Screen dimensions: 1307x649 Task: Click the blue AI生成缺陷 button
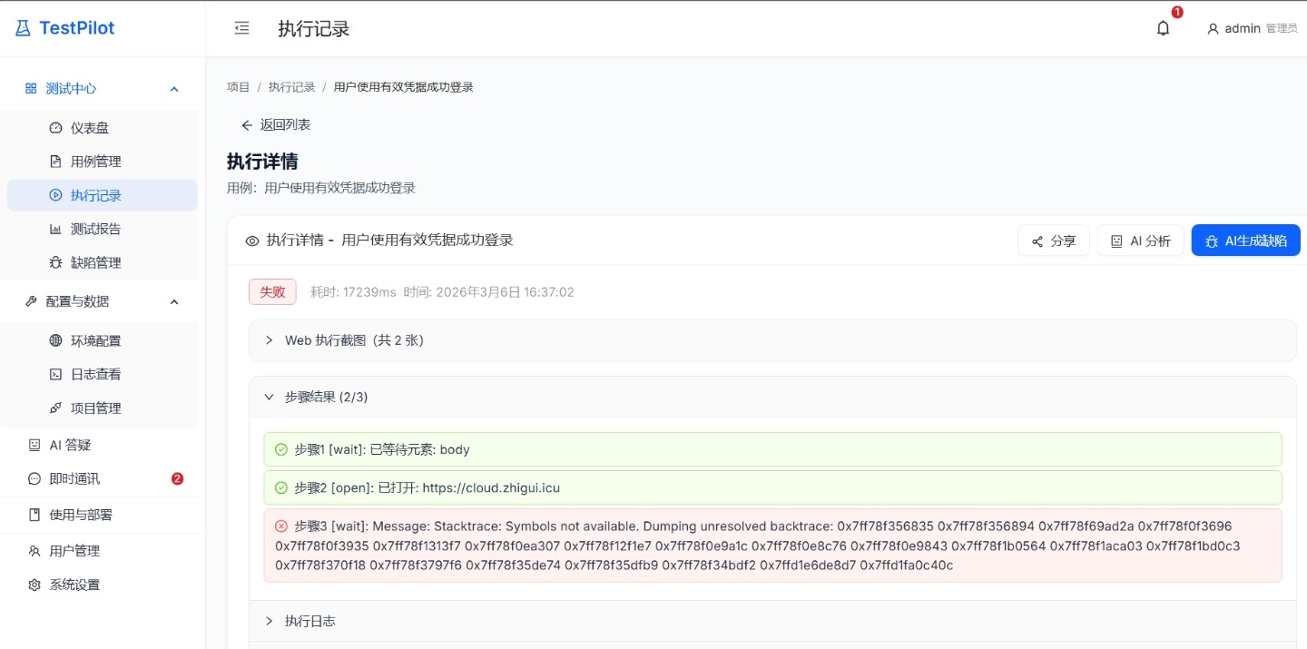pos(1246,241)
